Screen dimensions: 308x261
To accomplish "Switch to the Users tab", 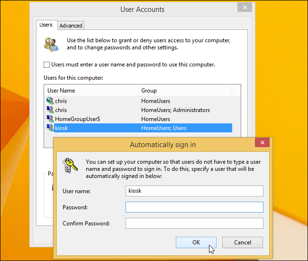I will tap(46, 25).
